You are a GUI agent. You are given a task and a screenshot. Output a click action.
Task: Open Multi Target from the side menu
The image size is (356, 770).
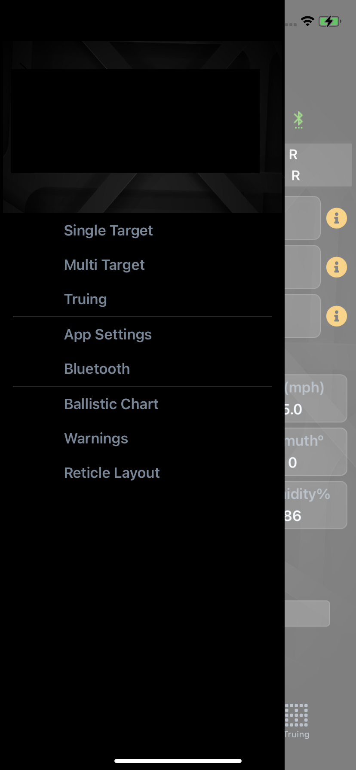click(x=104, y=265)
